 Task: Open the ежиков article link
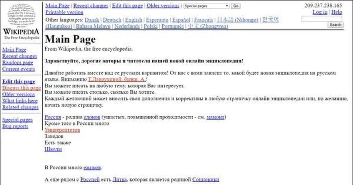click(x=92, y=168)
